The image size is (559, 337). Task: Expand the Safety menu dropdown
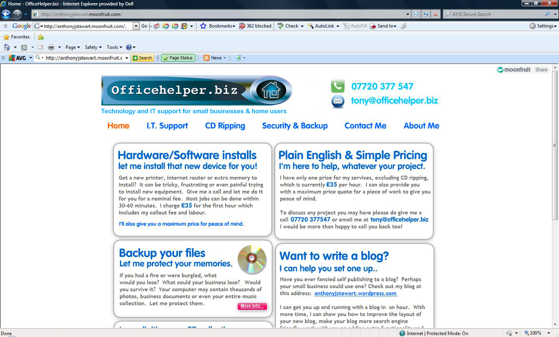[x=93, y=47]
